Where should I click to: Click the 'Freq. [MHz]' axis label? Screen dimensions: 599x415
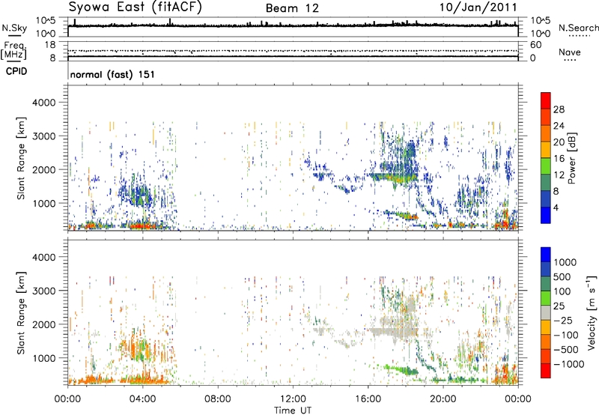point(13,51)
